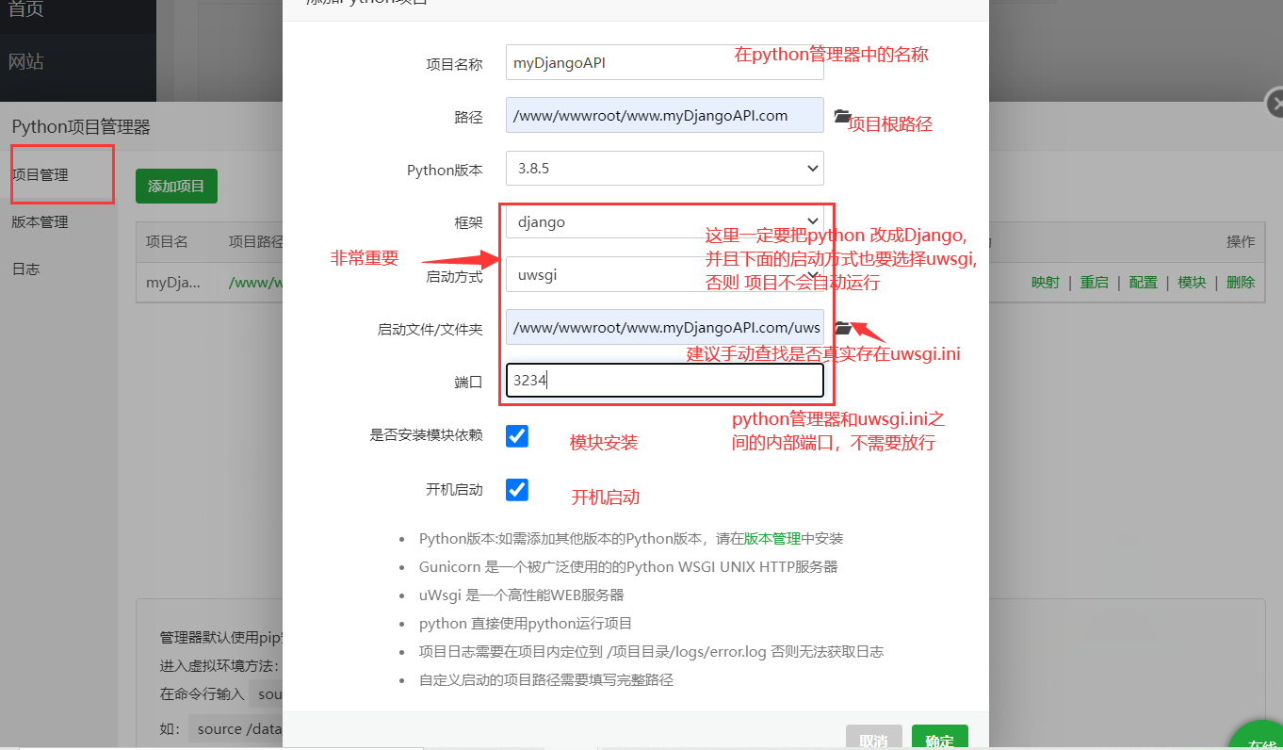Viewport: 1283px width, 750px height.
Task: Select 项目管理 tab in sidebar
Action: tap(41, 175)
